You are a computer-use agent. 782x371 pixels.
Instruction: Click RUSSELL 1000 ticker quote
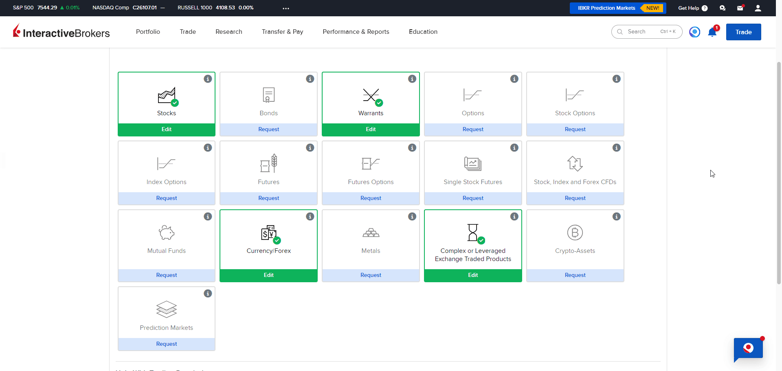tap(215, 8)
